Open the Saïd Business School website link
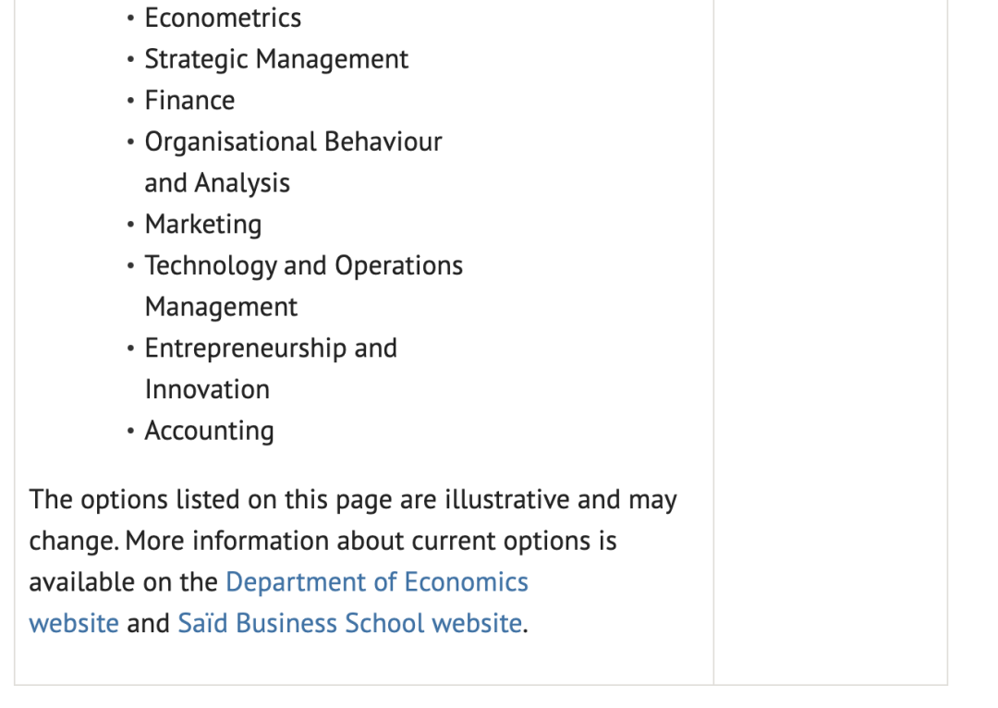Screen dimensions: 998x708 click(349, 624)
